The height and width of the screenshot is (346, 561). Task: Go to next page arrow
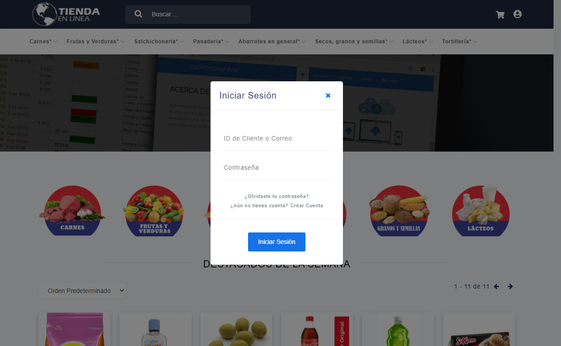[x=510, y=286]
